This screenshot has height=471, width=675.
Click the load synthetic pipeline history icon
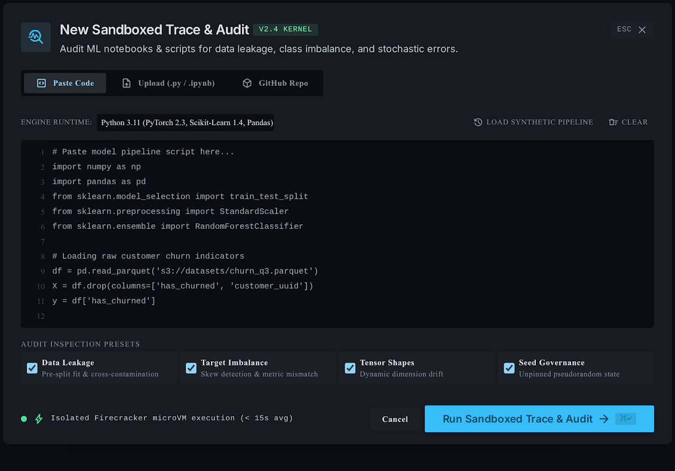click(478, 122)
